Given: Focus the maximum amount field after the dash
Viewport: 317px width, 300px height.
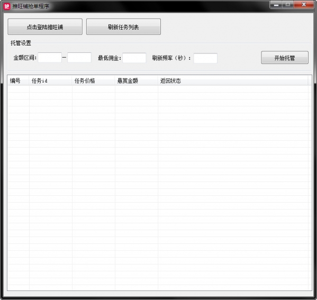Looking at the screenshot, I should click(79, 58).
